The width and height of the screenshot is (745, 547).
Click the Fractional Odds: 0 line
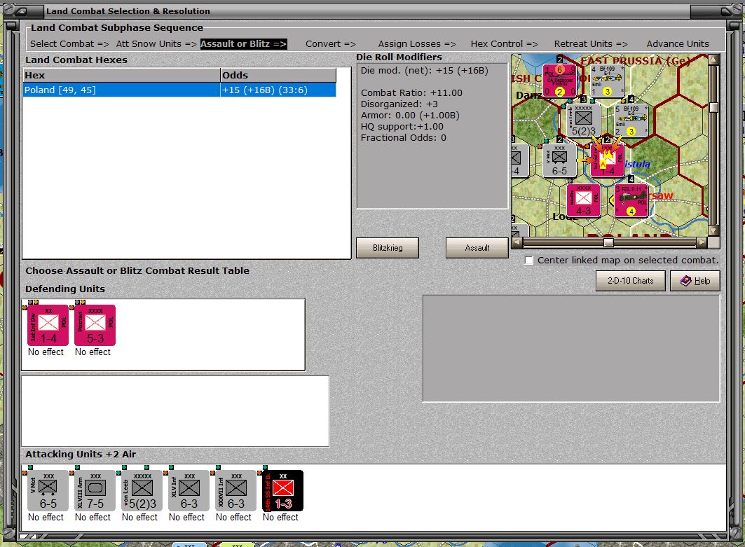click(404, 138)
